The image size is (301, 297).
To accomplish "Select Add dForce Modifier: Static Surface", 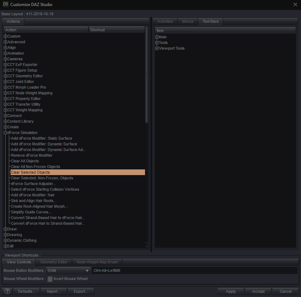I will (x=41, y=138).
